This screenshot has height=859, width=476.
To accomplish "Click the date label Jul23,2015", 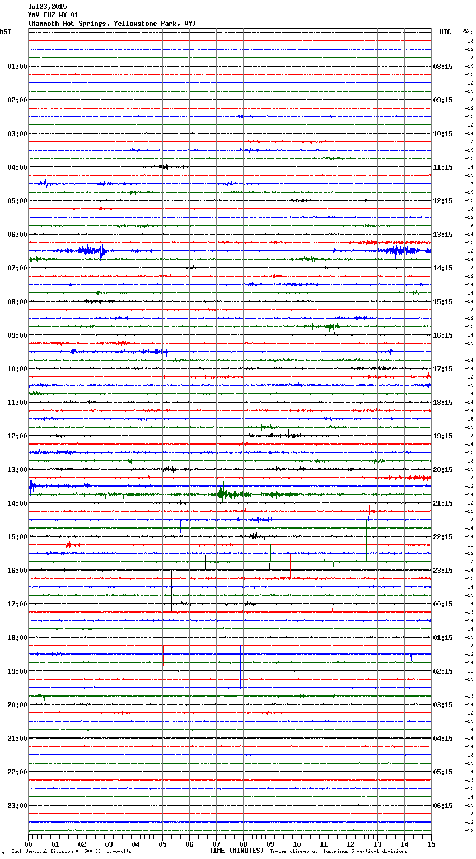I will click(48, 7).
